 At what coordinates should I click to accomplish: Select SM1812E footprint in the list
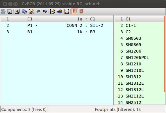(139, 83)
